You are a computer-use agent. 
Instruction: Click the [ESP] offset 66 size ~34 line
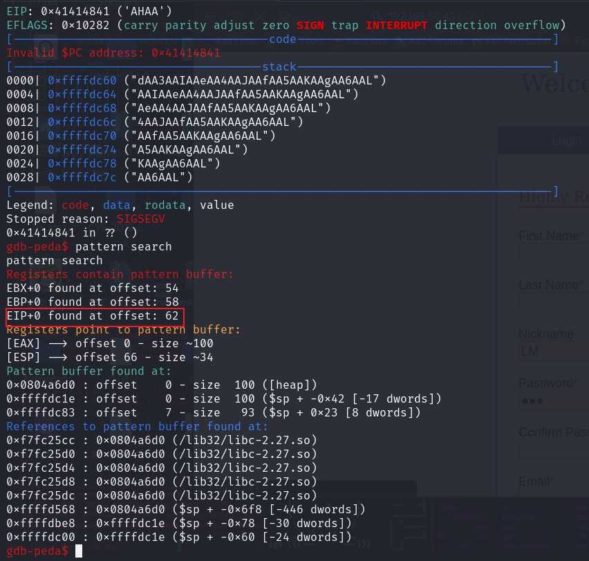pos(110,358)
